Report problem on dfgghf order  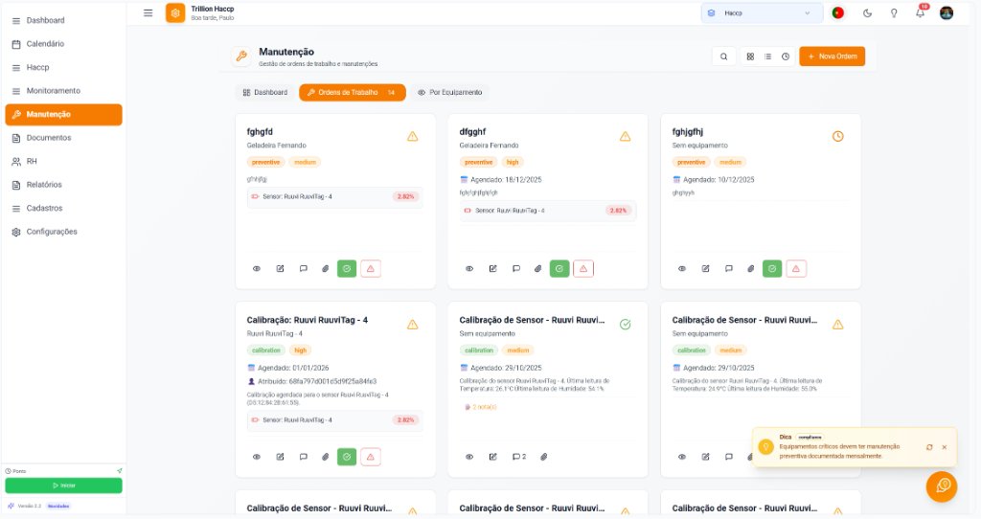point(583,269)
